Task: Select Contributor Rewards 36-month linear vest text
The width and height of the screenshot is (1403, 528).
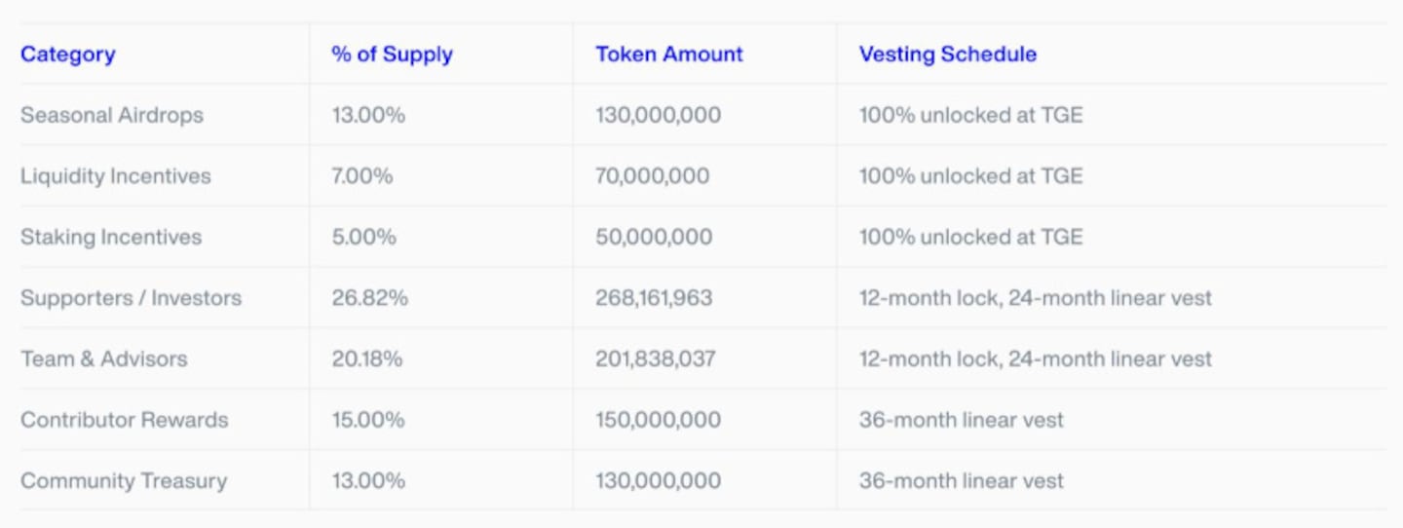Action: click(961, 420)
